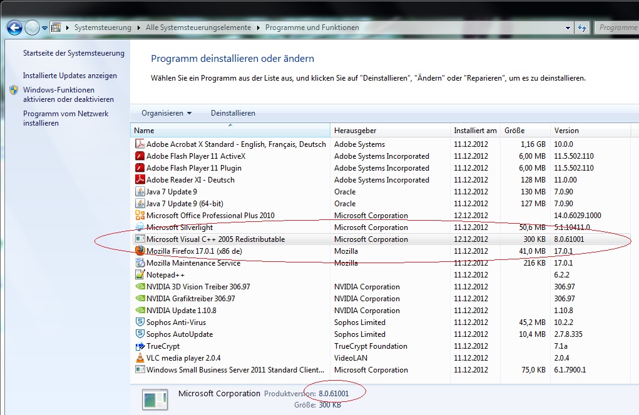Select 'TrueCrypt' program name
This screenshot has width=639, height=415.
point(163,346)
